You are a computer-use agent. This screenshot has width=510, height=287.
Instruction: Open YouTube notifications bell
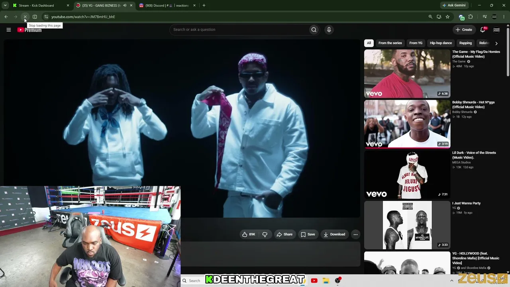pos(483,29)
